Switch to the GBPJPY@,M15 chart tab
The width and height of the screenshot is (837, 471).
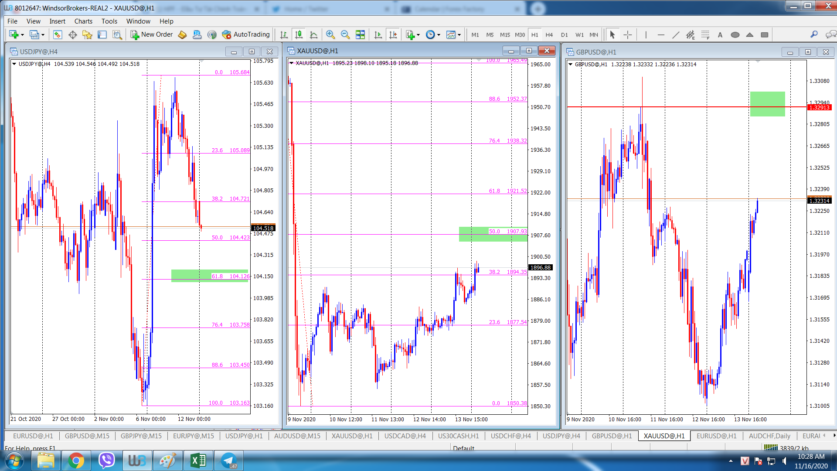(x=141, y=436)
